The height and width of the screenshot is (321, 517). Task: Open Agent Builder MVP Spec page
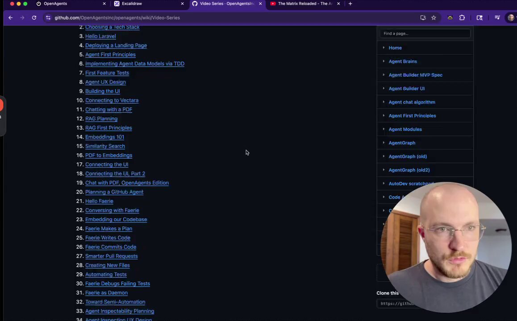click(416, 75)
